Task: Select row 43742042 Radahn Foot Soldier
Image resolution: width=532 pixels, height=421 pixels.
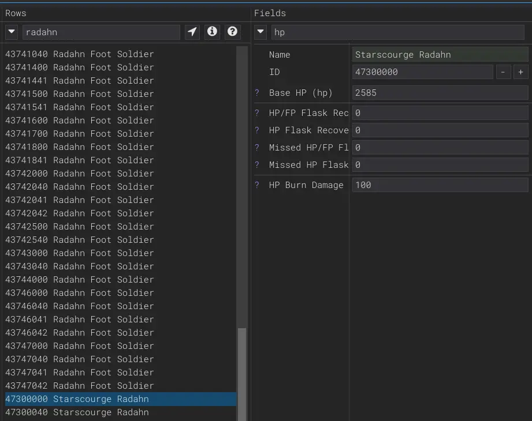Action: pyautogui.click(x=121, y=213)
